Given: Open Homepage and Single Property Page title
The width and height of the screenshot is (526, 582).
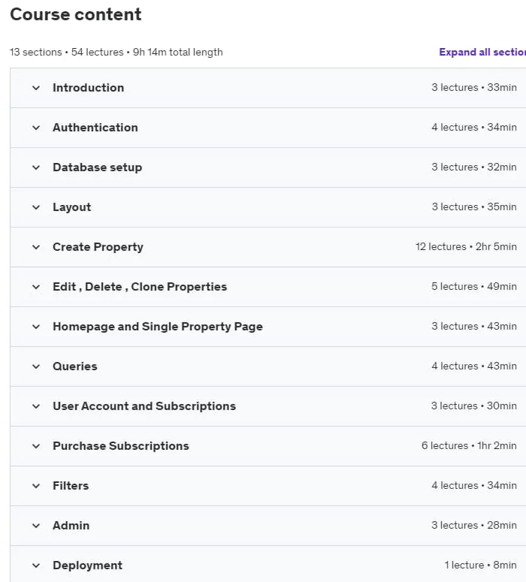Looking at the screenshot, I should pyautogui.click(x=158, y=327).
